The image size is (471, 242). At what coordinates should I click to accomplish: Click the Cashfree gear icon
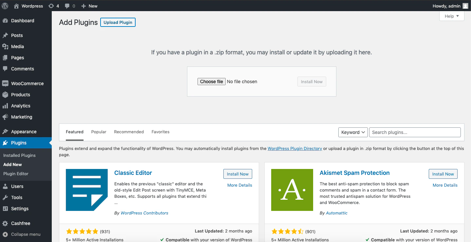click(x=5, y=223)
